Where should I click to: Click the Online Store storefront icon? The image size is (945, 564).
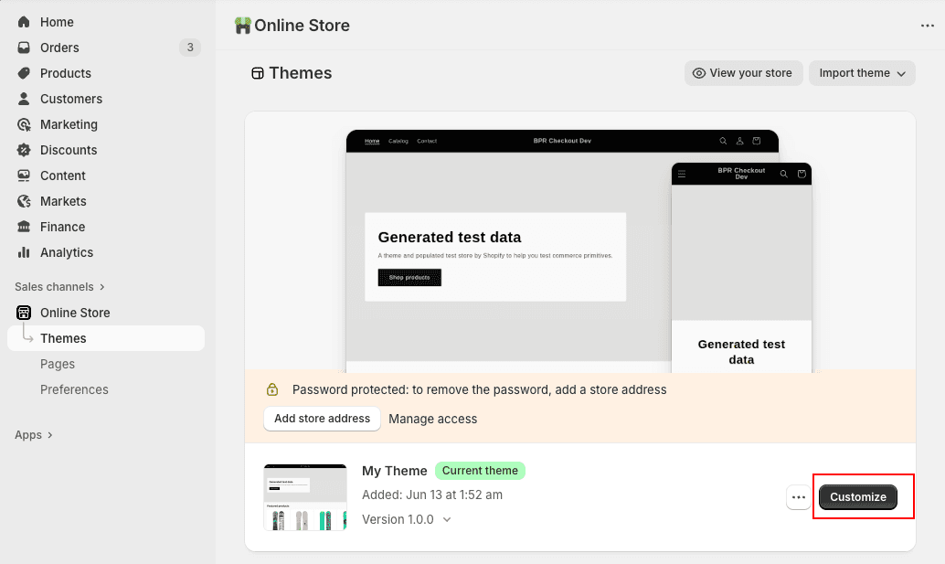coord(23,312)
